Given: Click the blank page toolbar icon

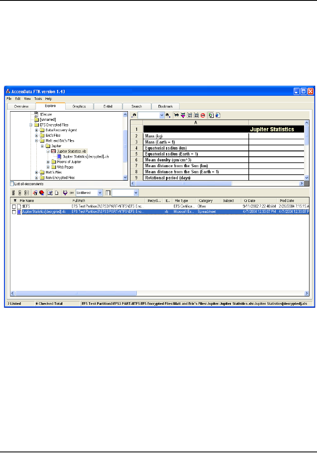Looking at the screenshot, I should 56,193.
